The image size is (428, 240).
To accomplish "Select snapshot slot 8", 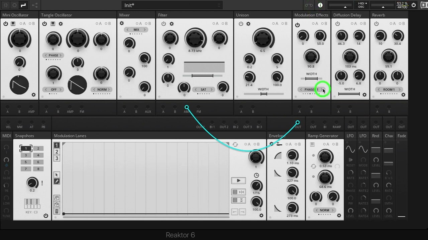I will pos(38,169).
